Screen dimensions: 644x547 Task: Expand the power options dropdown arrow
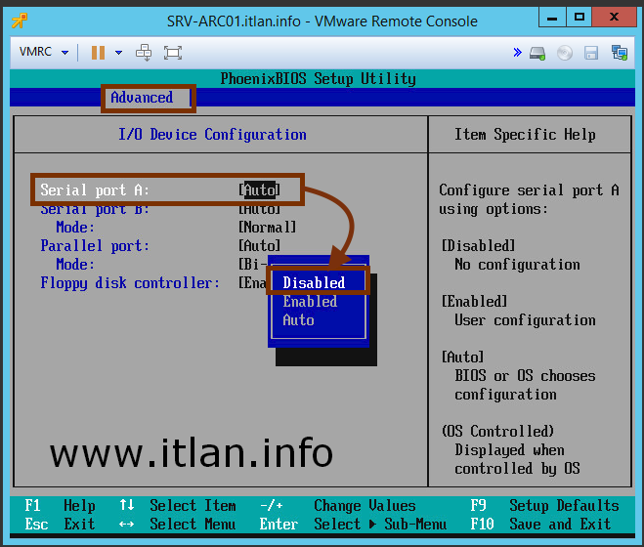coord(118,53)
